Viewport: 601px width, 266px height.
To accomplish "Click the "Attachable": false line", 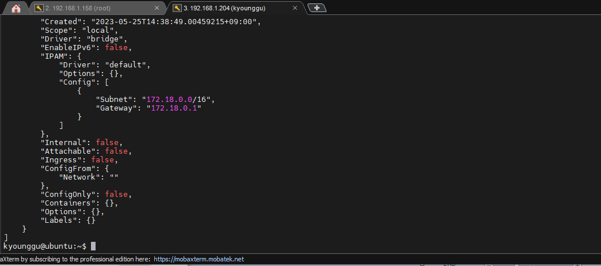I will tap(86, 151).
